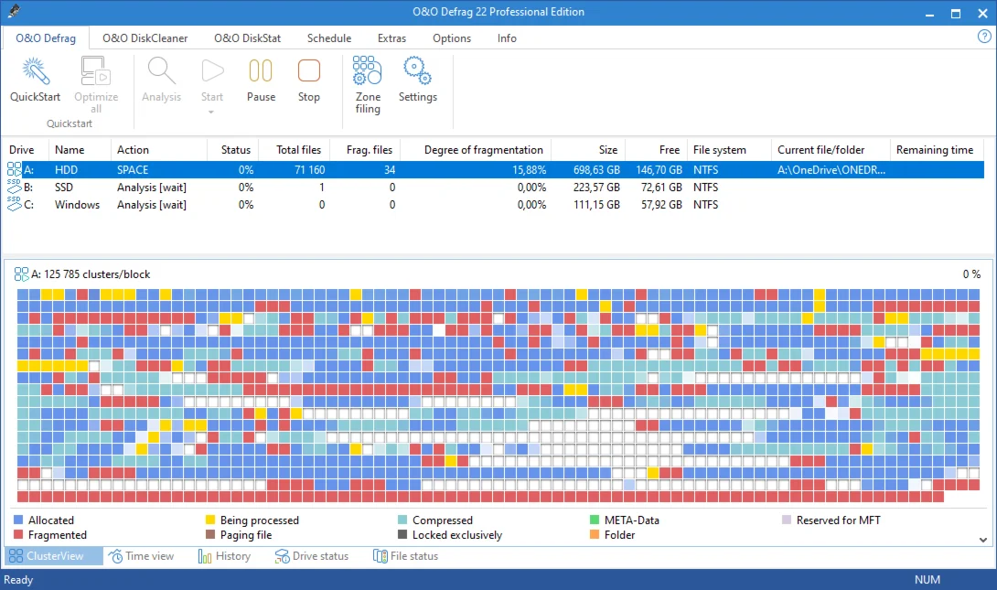The width and height of the screenshot is (997, 590).
Task: Open the Drive status view
Action: click(311, 556)
